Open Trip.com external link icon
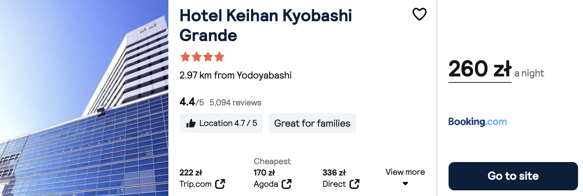 tap(220, 184)
